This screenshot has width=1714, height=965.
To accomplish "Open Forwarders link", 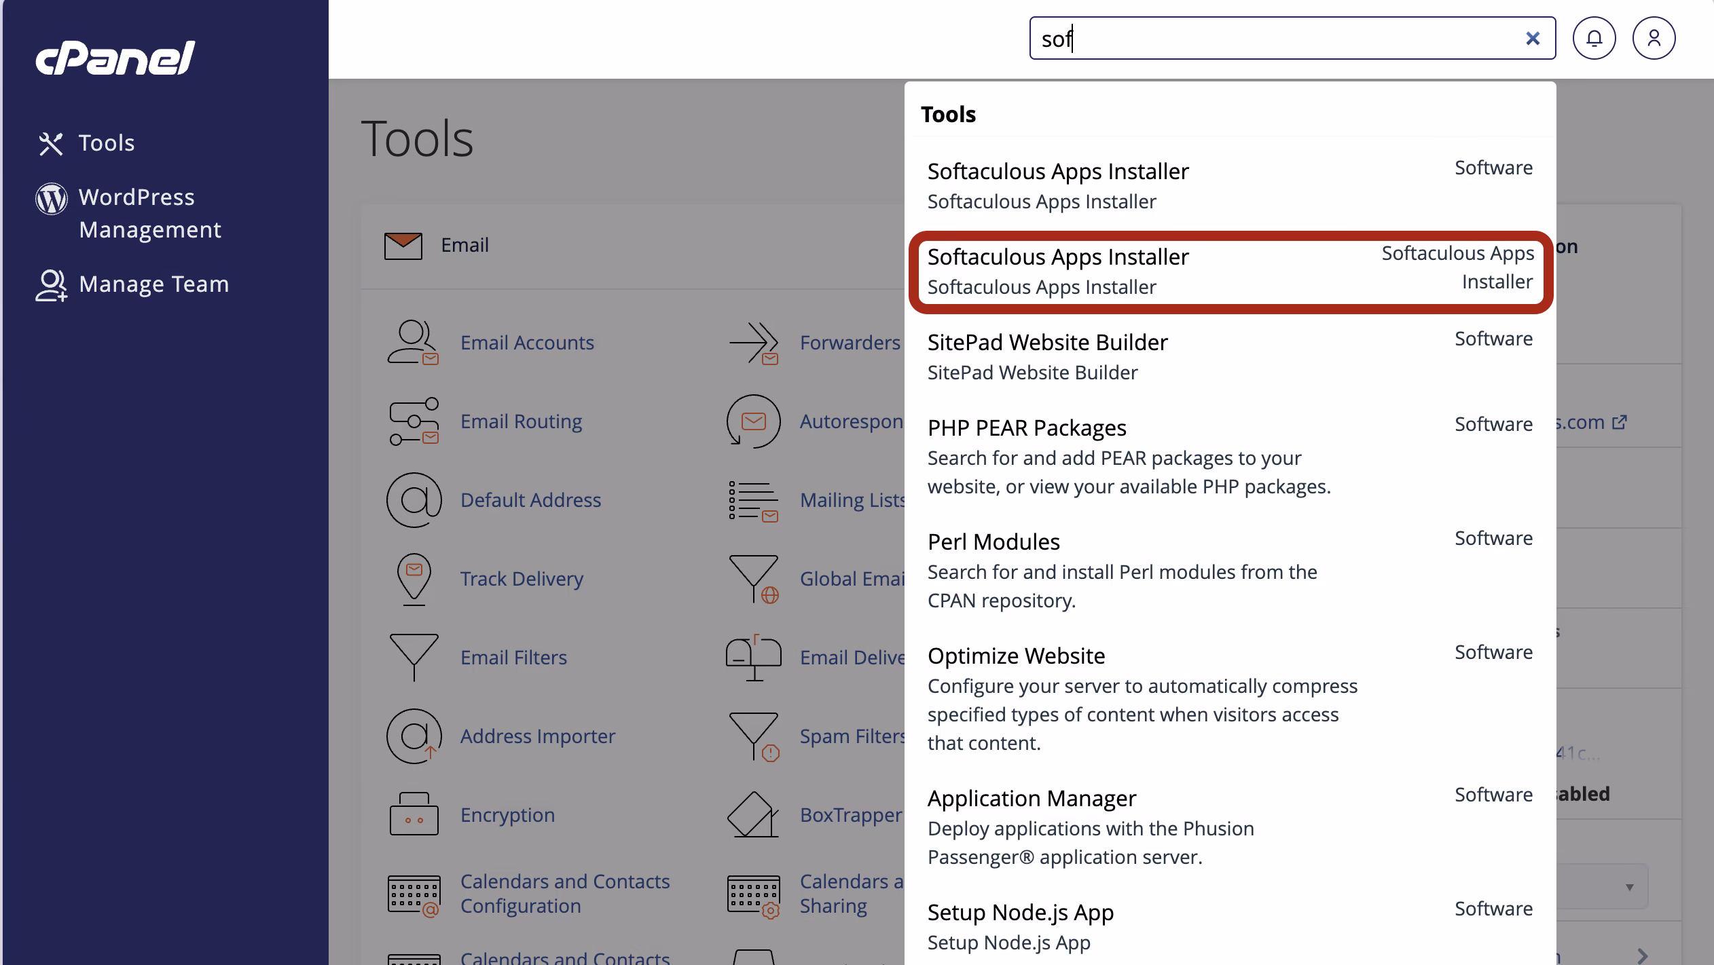I will (x=850, y=343).
